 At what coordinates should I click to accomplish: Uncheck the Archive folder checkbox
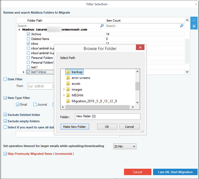(x=28, y=34)
